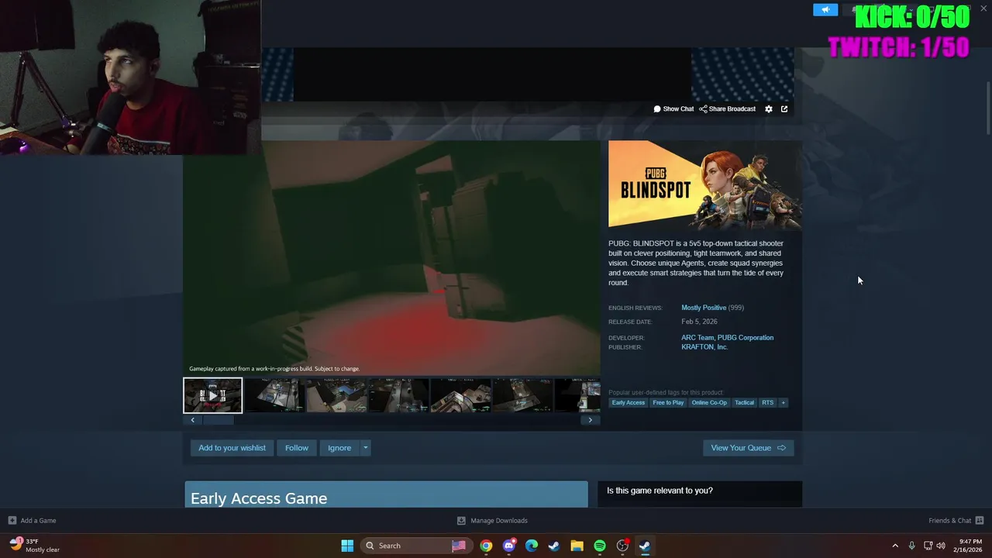This screenshot has width=992, height=558.
Task: Click the Early Access Game heading
Action: (259, 498)
